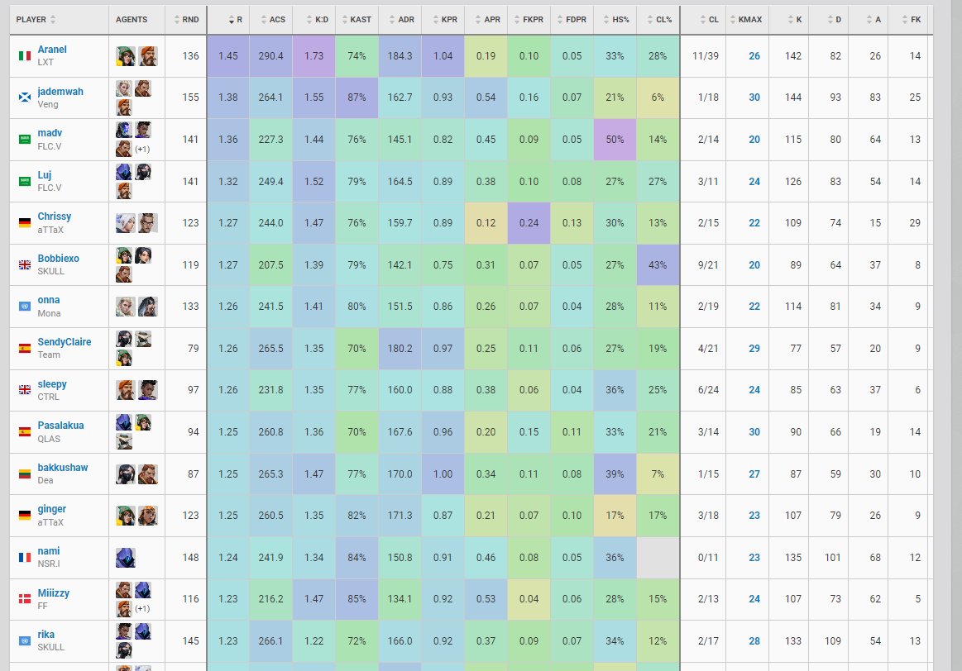Open KMAX 27 link for bakkushaw
This screenshot has height=671, width=962.
[x=754, y=474]
